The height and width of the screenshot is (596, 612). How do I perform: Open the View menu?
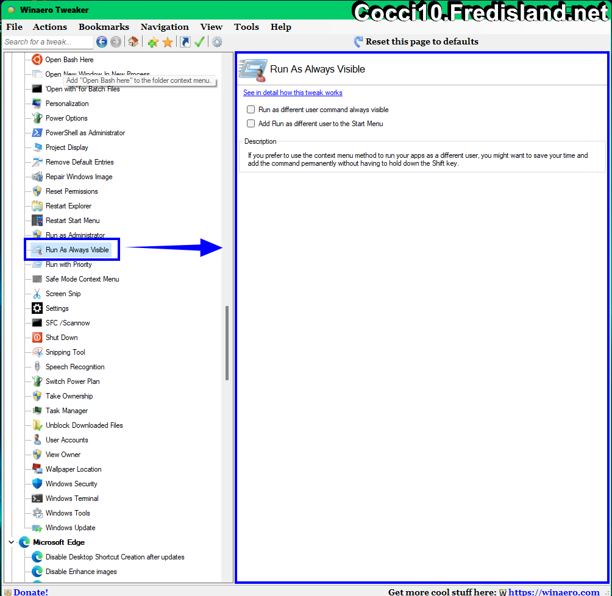point(211,27)
